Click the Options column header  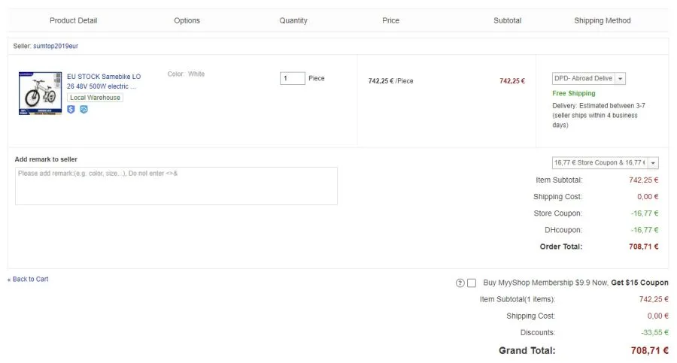tap(187, 20)
